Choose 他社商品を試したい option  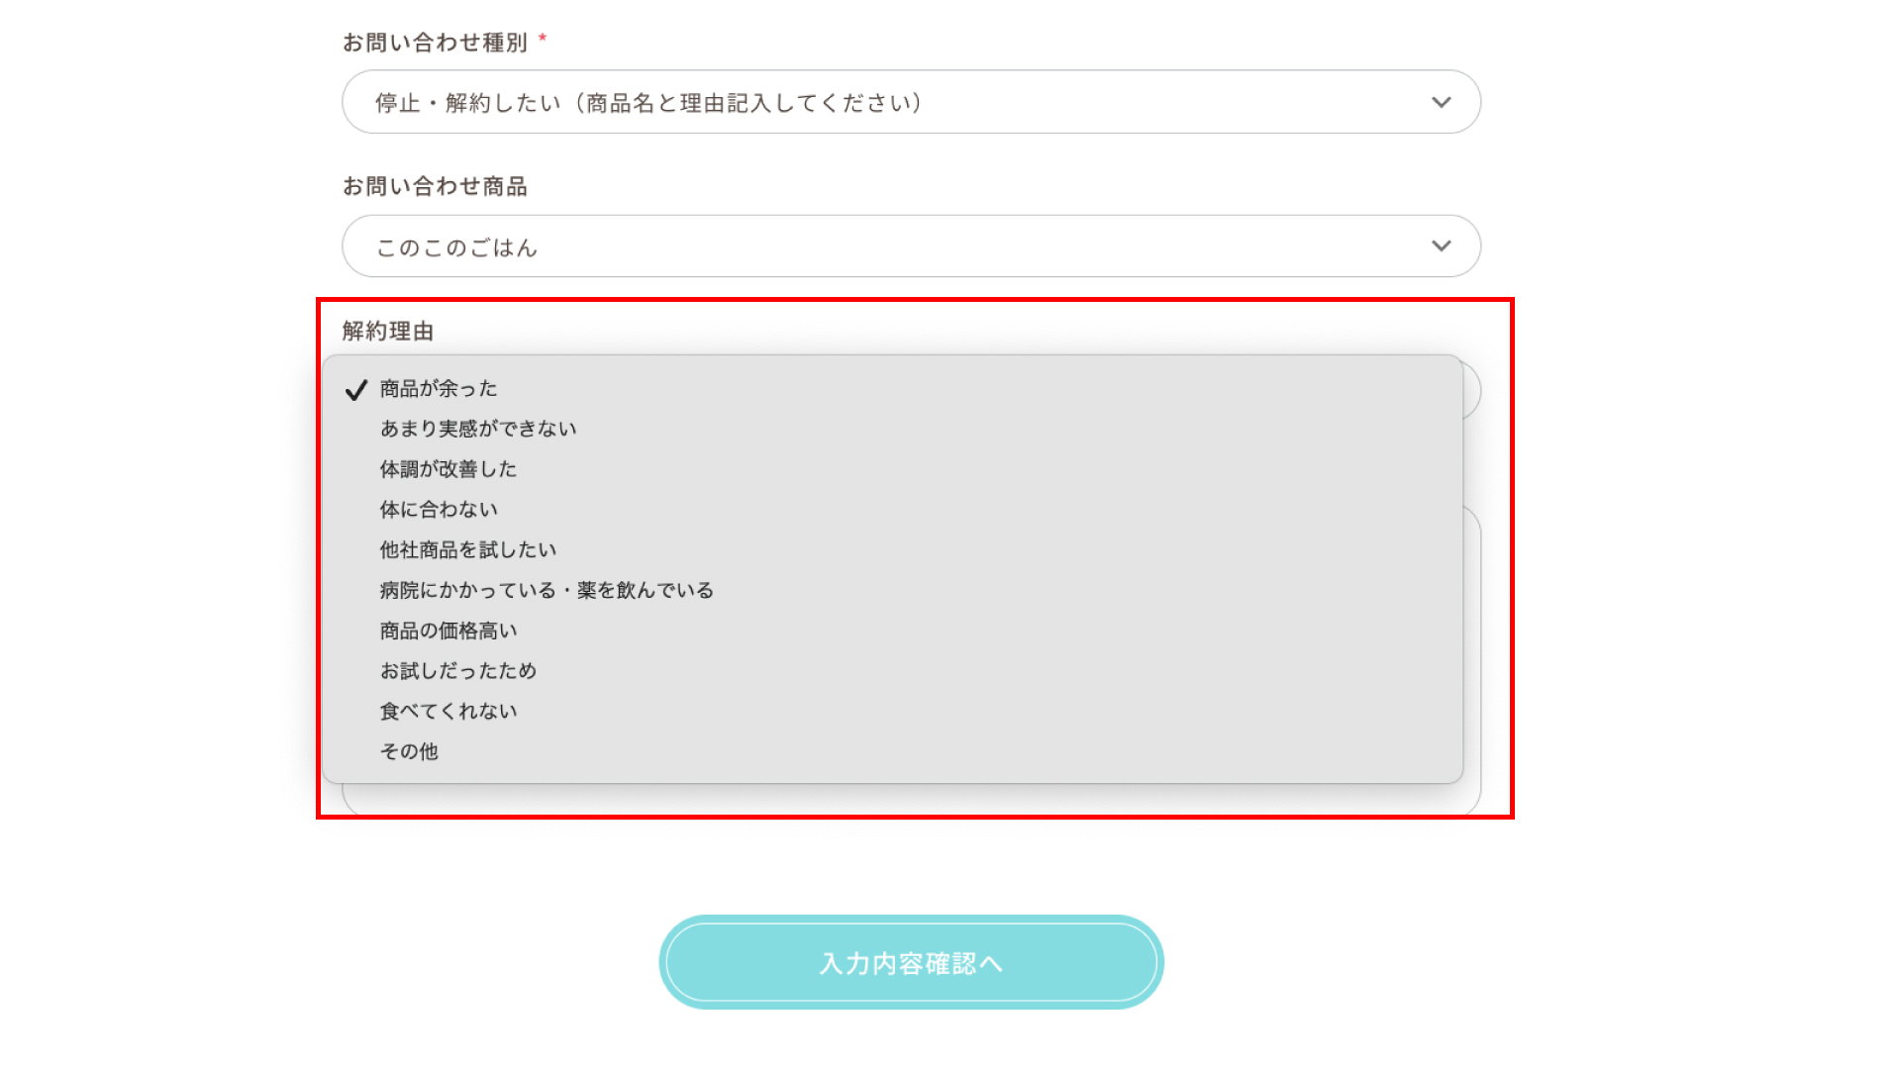point(892,550)
